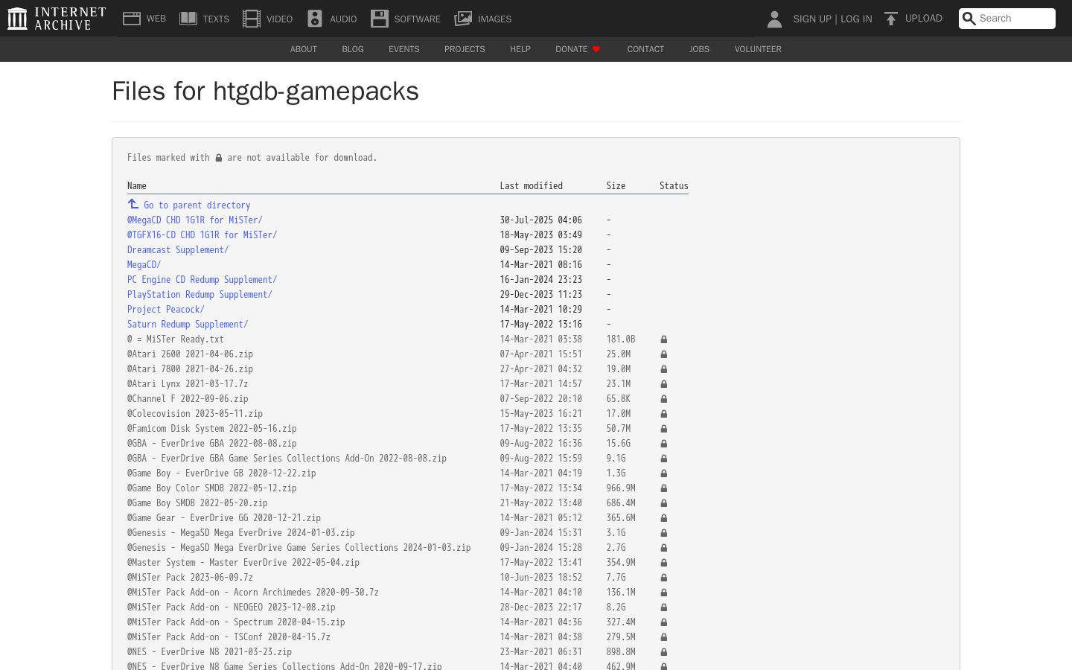Open the Dreamcast Supplement folder
This screenshot has width=1072, height=670.
(178, 250)
